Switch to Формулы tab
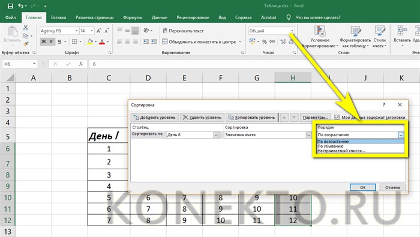 pyautogui.click(x=133, y=17)
